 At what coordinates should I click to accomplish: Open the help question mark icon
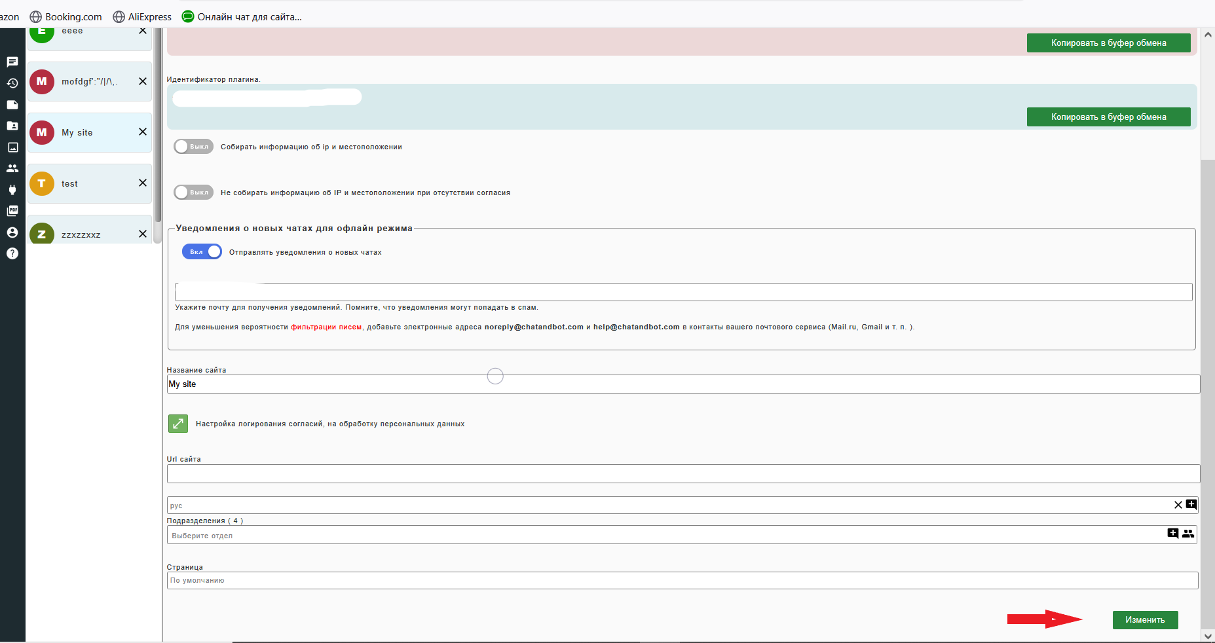click(12, 253)
